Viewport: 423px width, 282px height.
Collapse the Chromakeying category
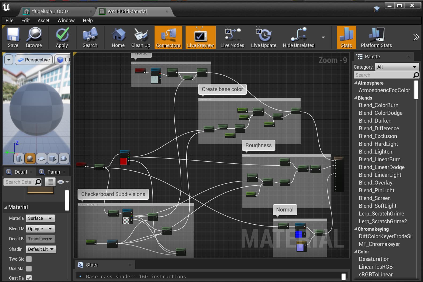(356, 229)
